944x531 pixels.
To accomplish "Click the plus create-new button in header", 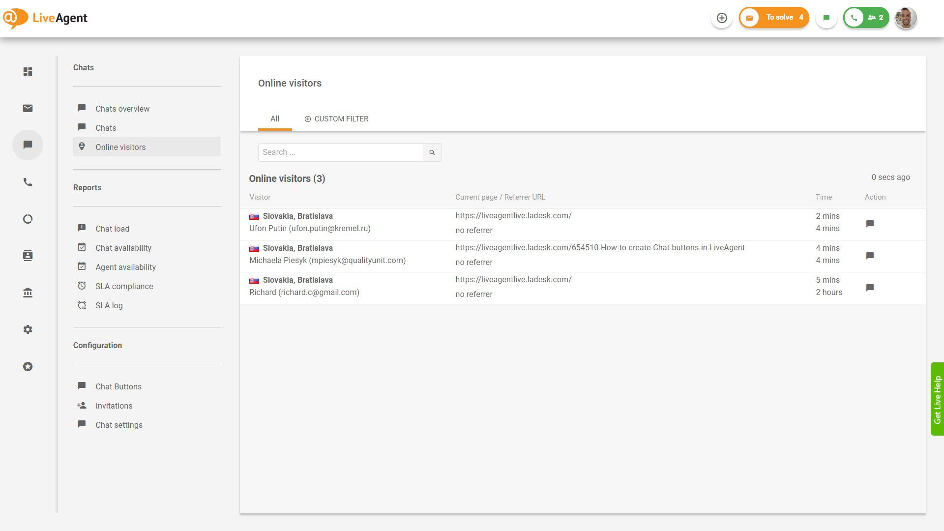I will tap(721, 18).
